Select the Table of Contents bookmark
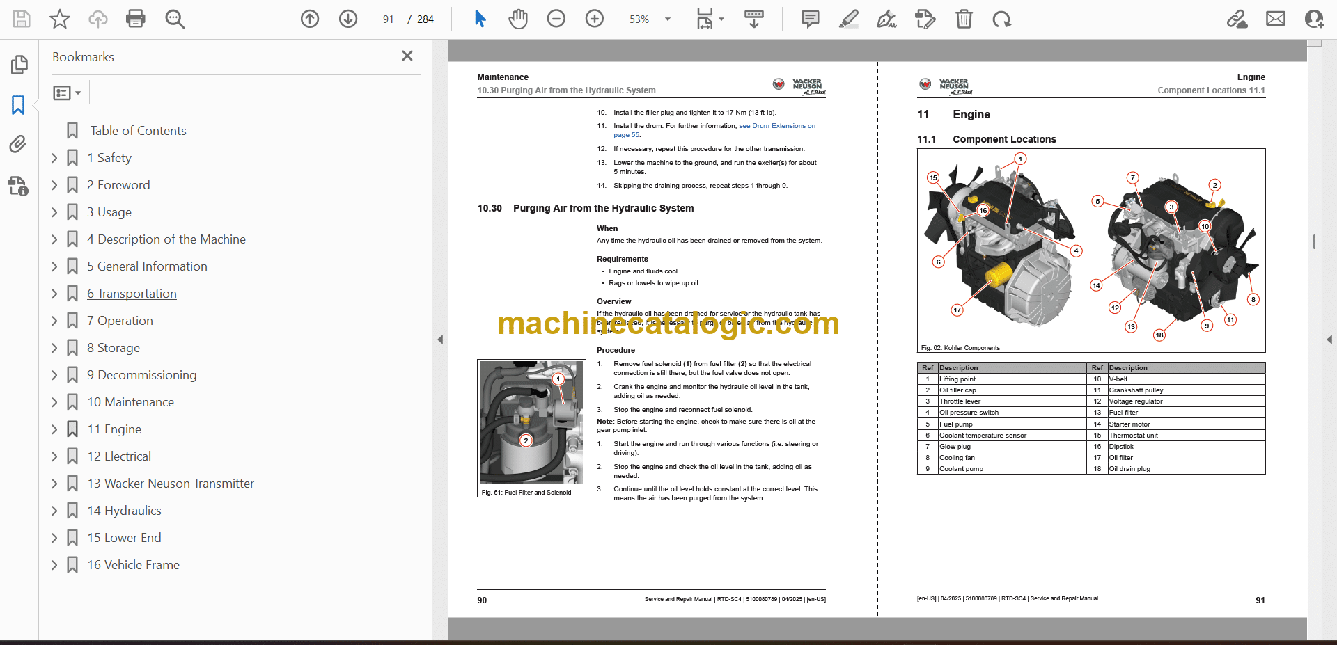The image size is (1337, 645). 138,131
